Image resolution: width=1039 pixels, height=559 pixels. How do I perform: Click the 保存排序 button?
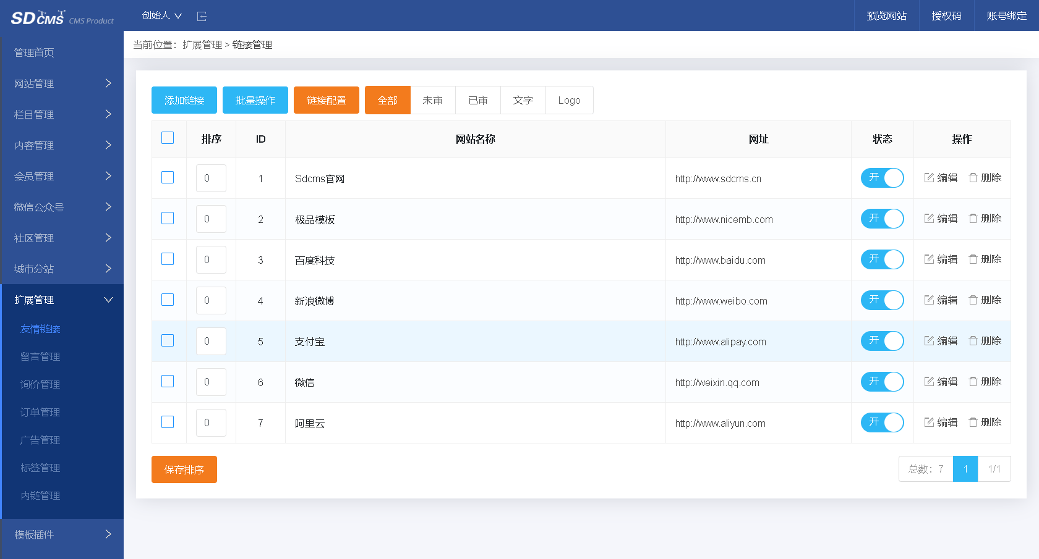184,469
